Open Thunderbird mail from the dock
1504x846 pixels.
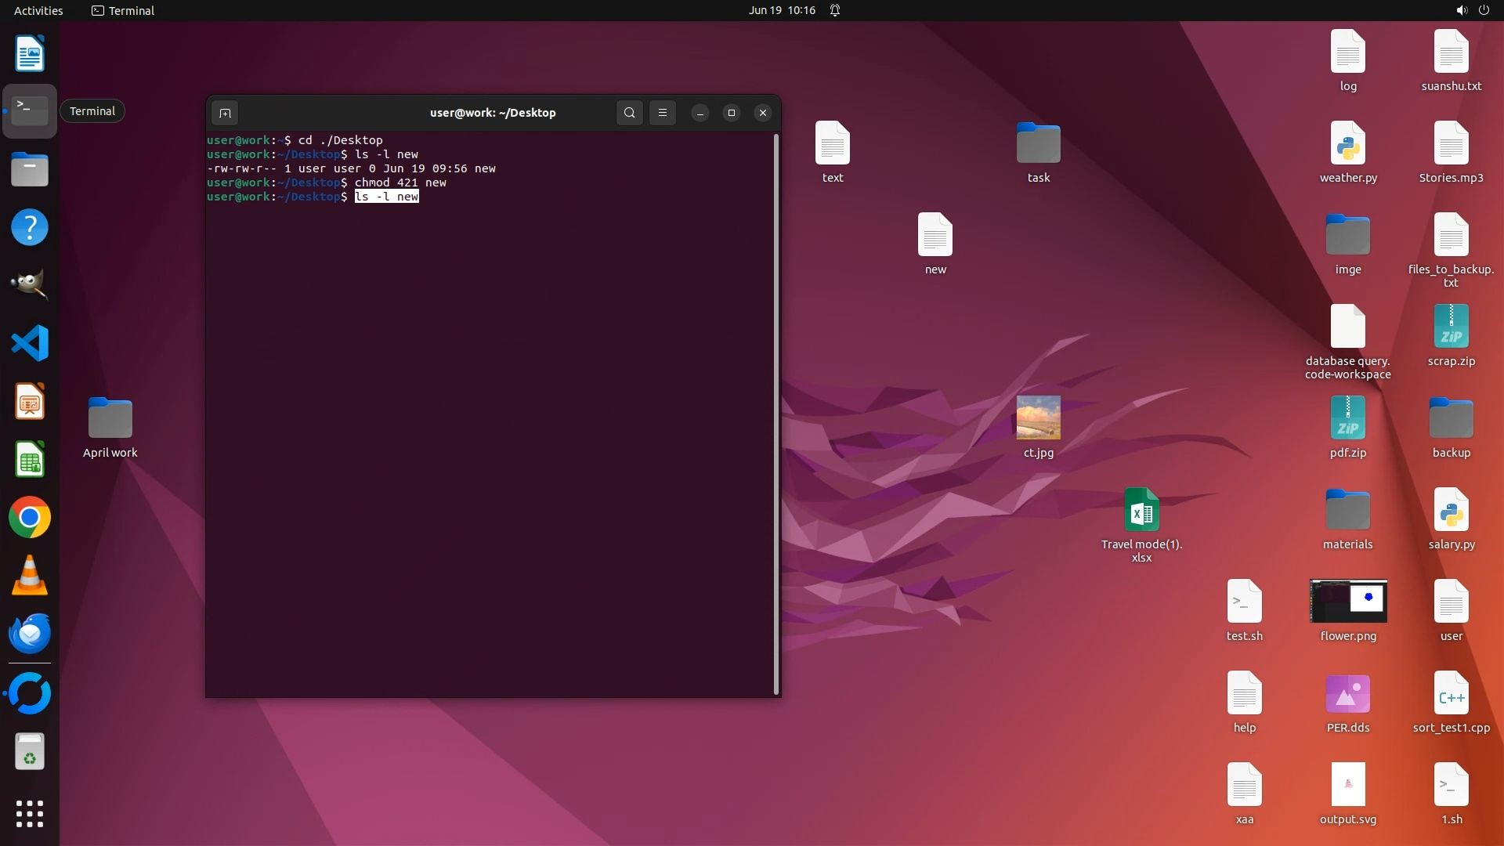click(x=30, y=634)
